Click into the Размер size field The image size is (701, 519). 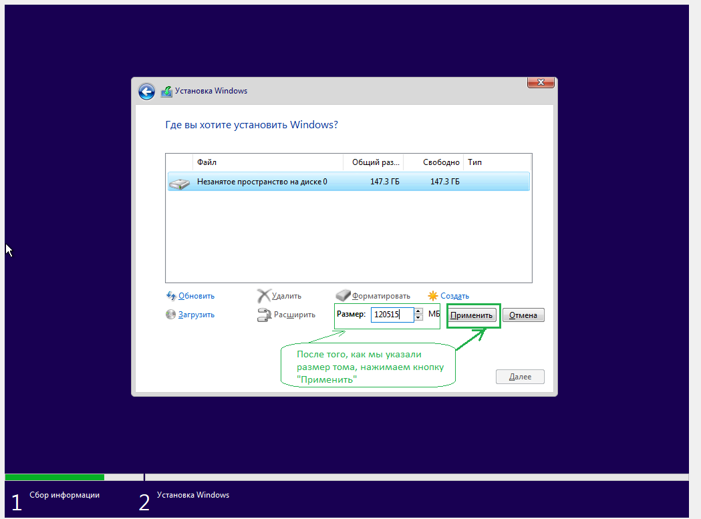coord(392,315)
